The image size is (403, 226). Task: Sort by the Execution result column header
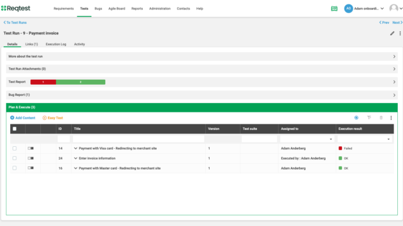pyautogui.click(x=350, y=129)
